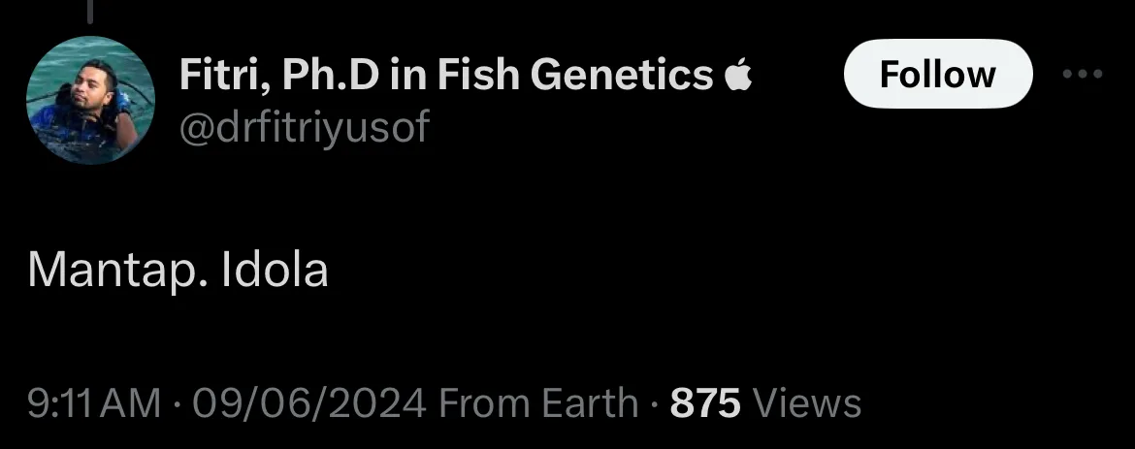
Task: Open the three-dot more options menu
Action: pos(1083,74)
